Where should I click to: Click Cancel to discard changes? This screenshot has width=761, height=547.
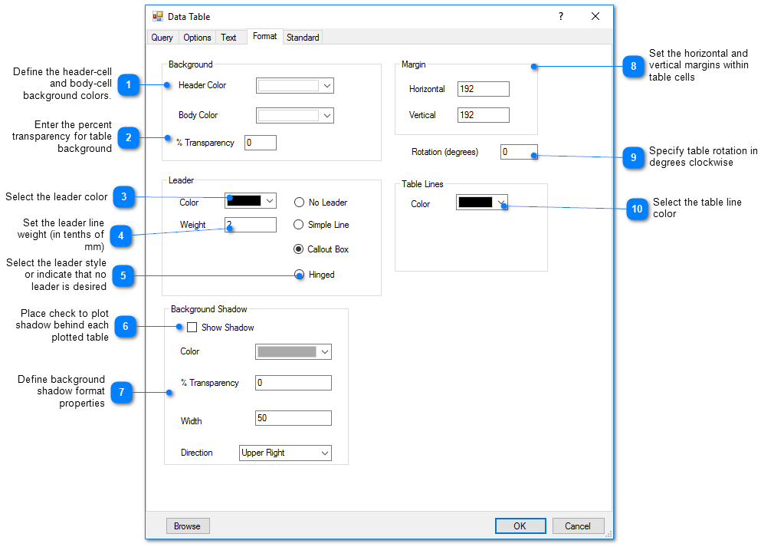click(x=578, y=526)
